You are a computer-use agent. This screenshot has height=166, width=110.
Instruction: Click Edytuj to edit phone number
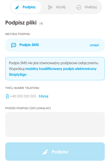[x=44, y=96]
